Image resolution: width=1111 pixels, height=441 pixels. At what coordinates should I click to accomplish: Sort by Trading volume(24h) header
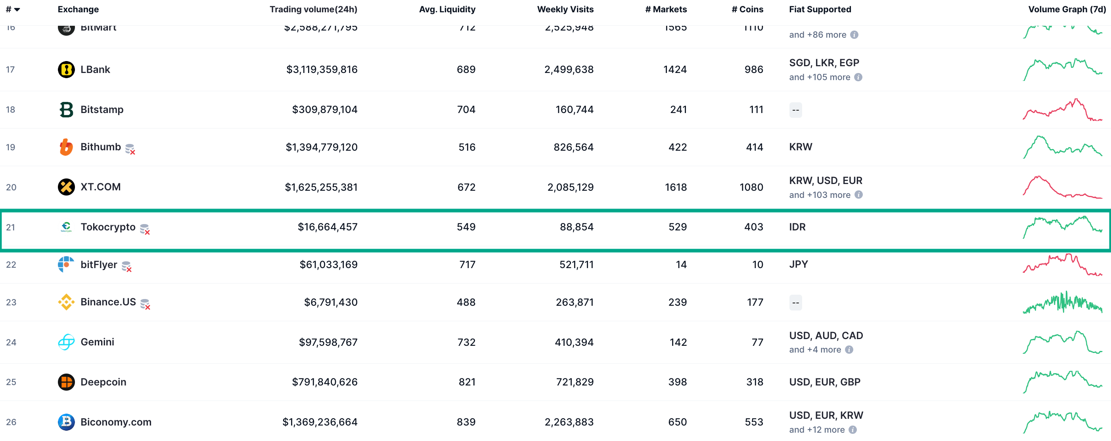coord(313,10)
